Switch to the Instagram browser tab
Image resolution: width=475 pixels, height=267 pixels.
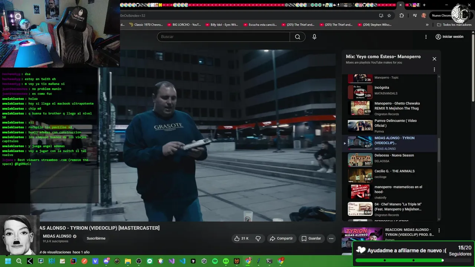pos(415,5)
